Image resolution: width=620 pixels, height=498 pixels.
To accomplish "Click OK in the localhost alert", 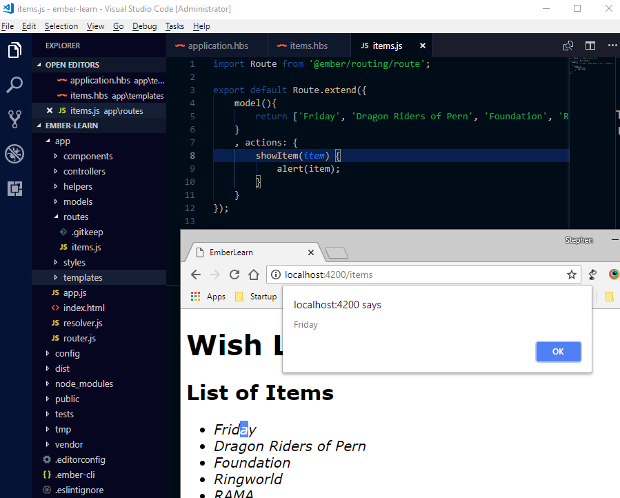I will coord(559,352).
